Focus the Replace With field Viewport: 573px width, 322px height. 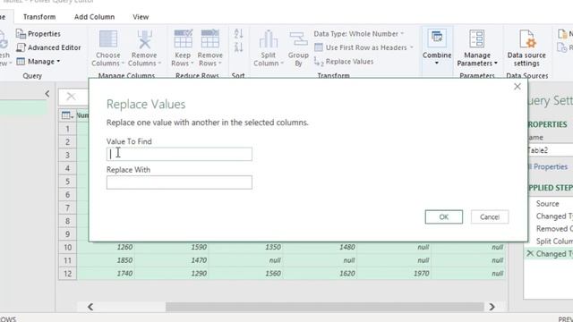click(x=179, y=182)
